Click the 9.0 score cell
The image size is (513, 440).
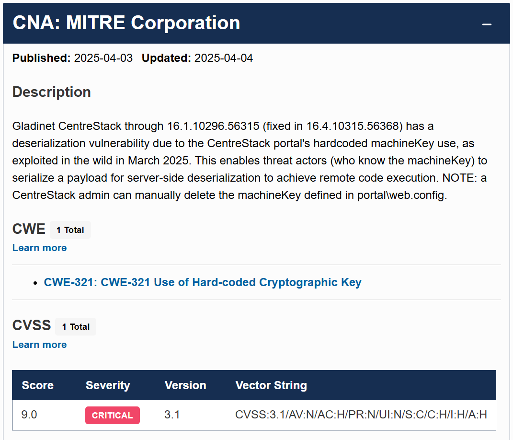(29, 415)
